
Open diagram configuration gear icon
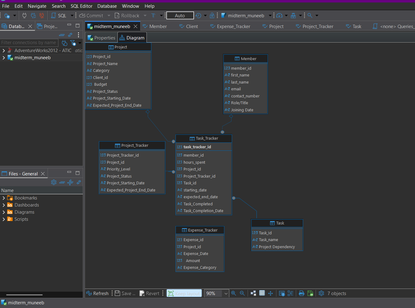(x=321, y=293)
